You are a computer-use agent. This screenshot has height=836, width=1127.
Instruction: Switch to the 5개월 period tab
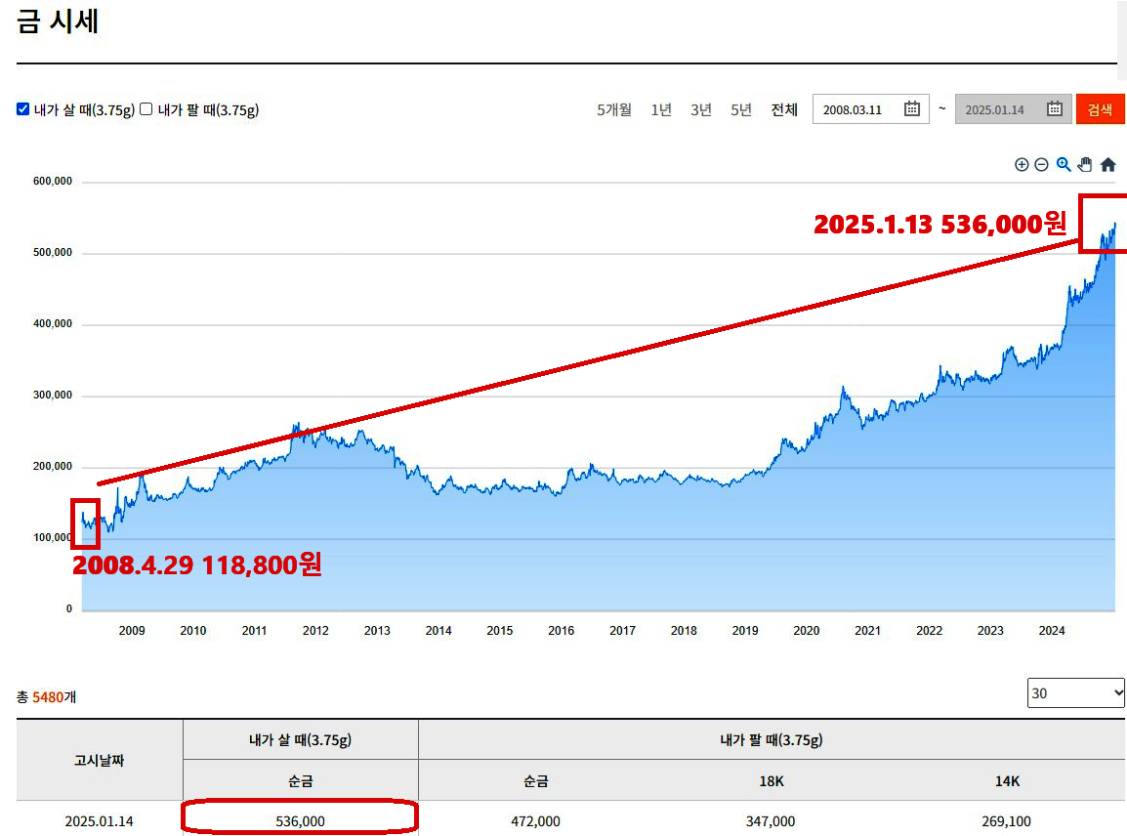[614, 109]
